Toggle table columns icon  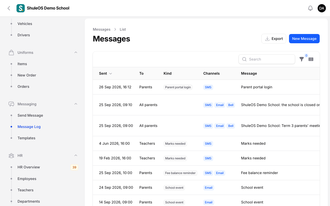coord(311,59)
